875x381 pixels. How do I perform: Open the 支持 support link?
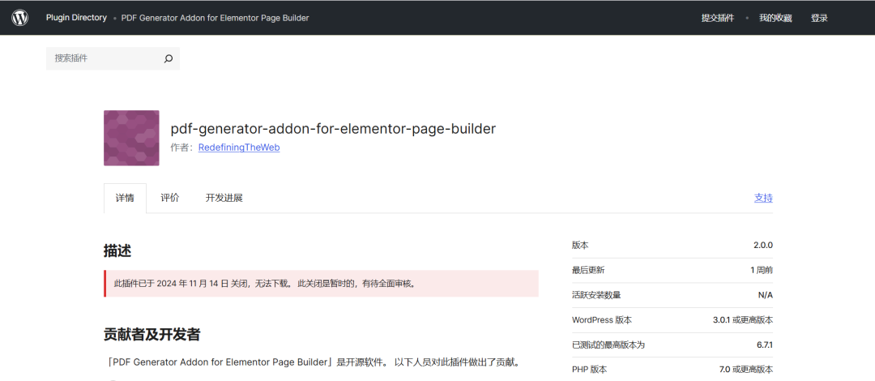pyautogui.click(x=763, y=198)
